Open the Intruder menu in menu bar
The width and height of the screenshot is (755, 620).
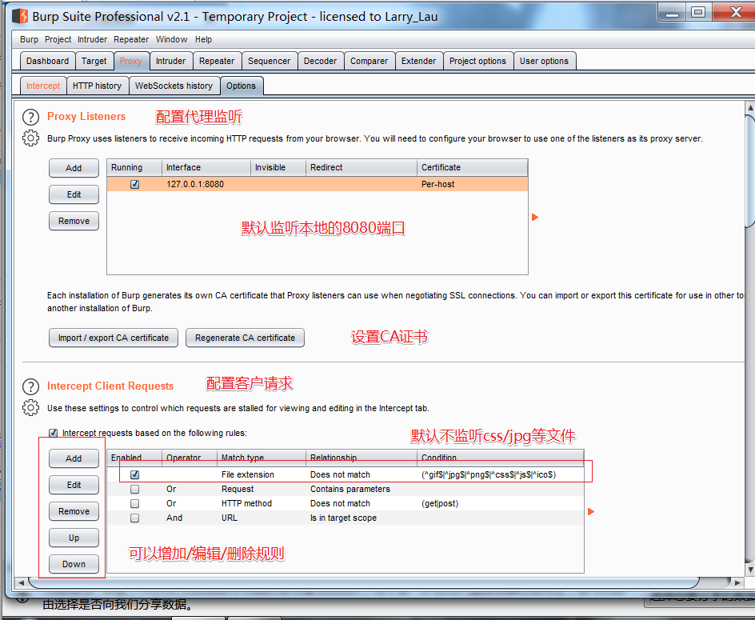click(x=93, y=39)
